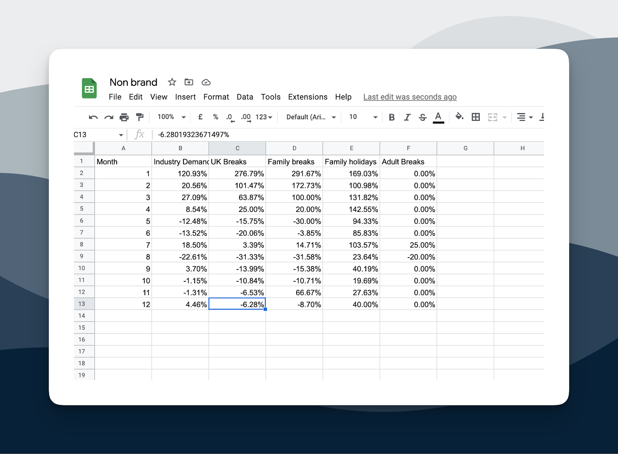Open Last edit was seconds ago link

tap(410, 97)
